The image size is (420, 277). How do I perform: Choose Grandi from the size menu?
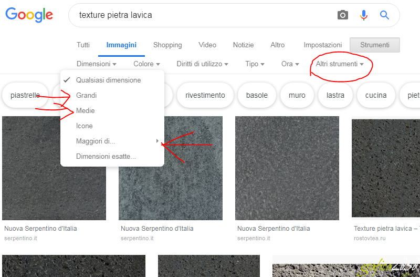pos(87,96)
